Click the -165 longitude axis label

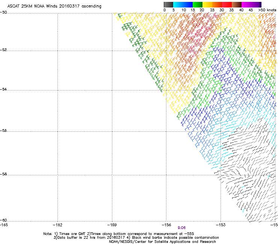(4, 225)
